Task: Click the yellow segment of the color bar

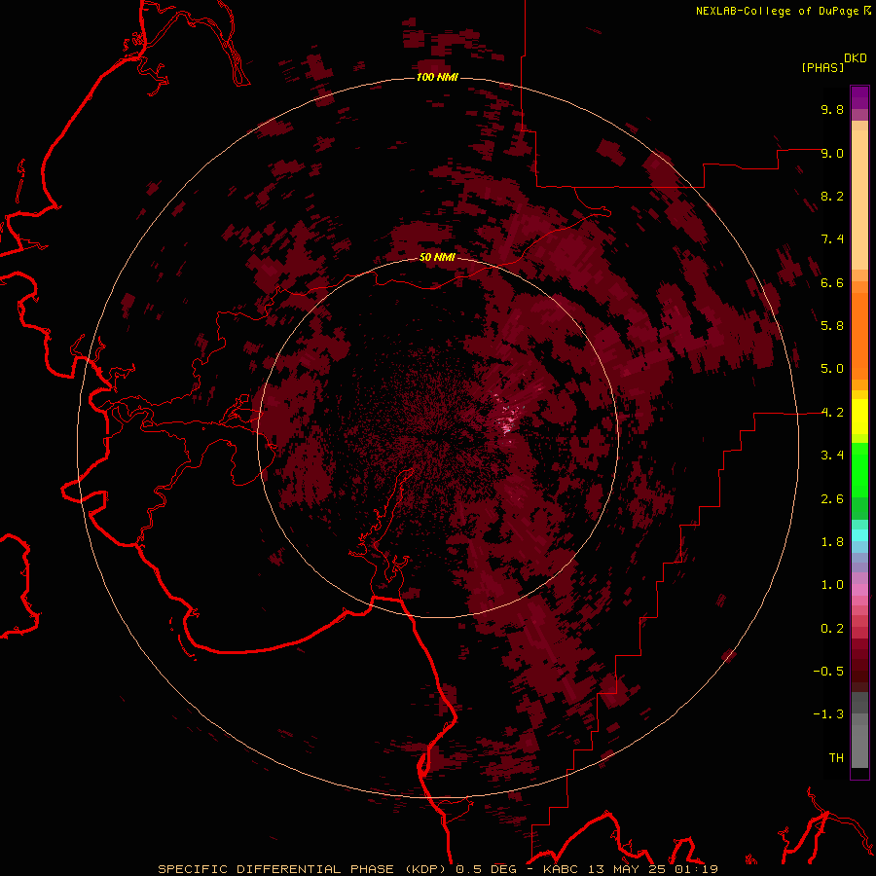Action: click(859, 417)
